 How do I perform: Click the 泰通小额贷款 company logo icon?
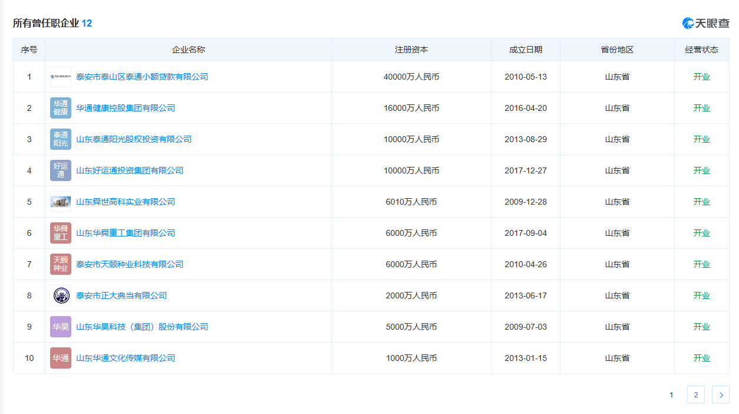pos(61,77)
